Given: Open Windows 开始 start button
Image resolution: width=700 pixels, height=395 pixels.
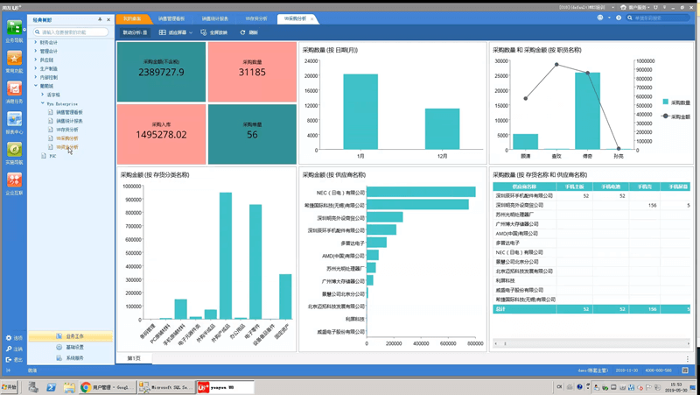Looking at the screenshot, I should [x=9, y=387].
